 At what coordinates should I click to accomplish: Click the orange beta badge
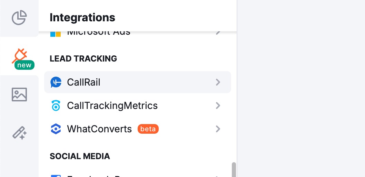(148, 129)
